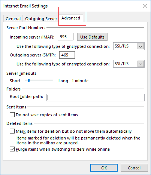Click the 'Short' timeout label
Viewport: 151px width, 175px height.
click(x=15, y=81)
